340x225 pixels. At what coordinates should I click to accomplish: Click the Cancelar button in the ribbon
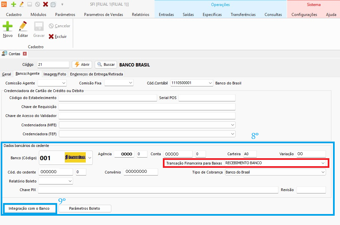(59, 26)
